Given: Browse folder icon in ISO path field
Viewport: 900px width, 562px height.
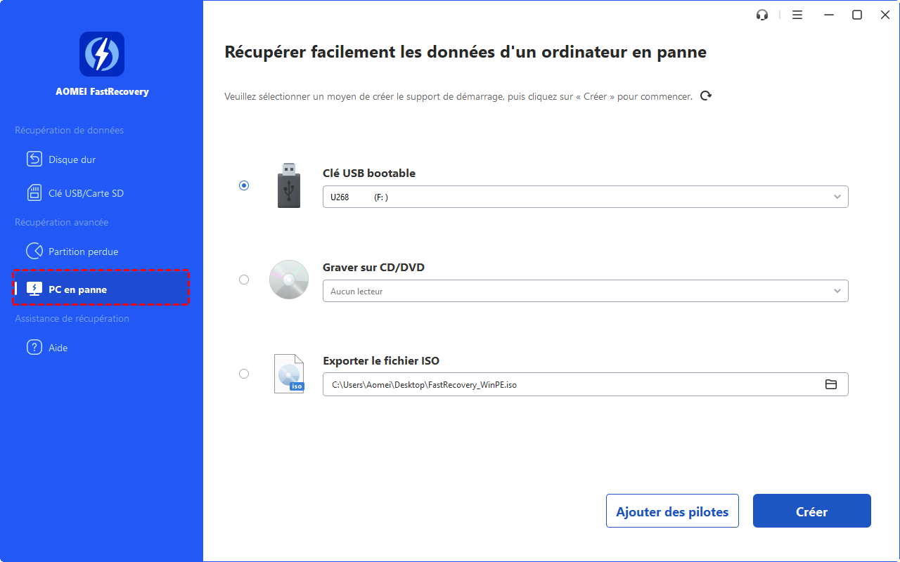Looking at the screenshot, I should 831,384.
